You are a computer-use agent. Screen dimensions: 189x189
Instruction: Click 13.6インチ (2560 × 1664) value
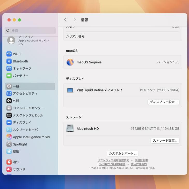pyautogui.click(x=159, y=90)
